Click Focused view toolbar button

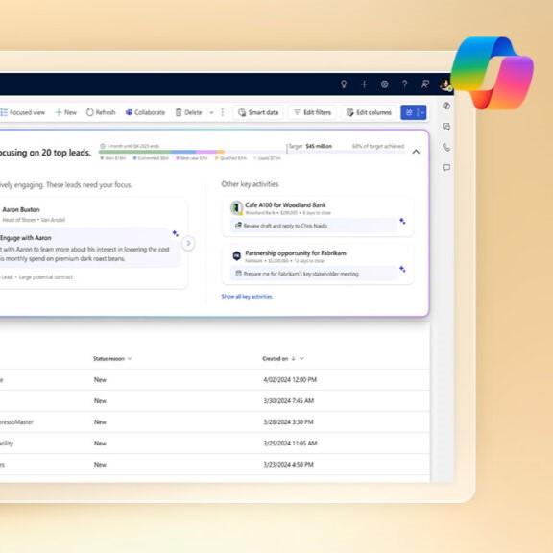23,112
